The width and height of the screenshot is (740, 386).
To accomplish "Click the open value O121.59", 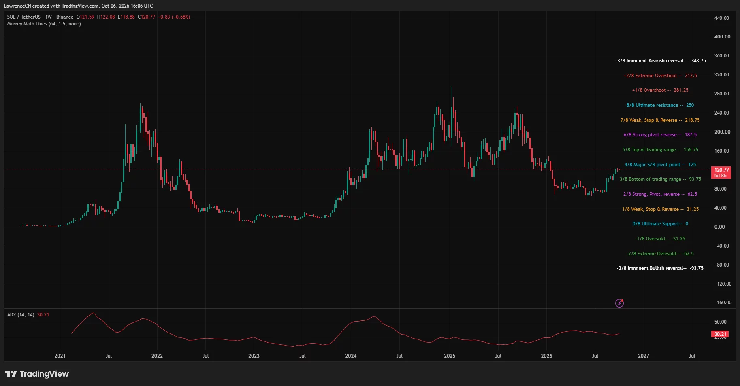I will [85, 17].
